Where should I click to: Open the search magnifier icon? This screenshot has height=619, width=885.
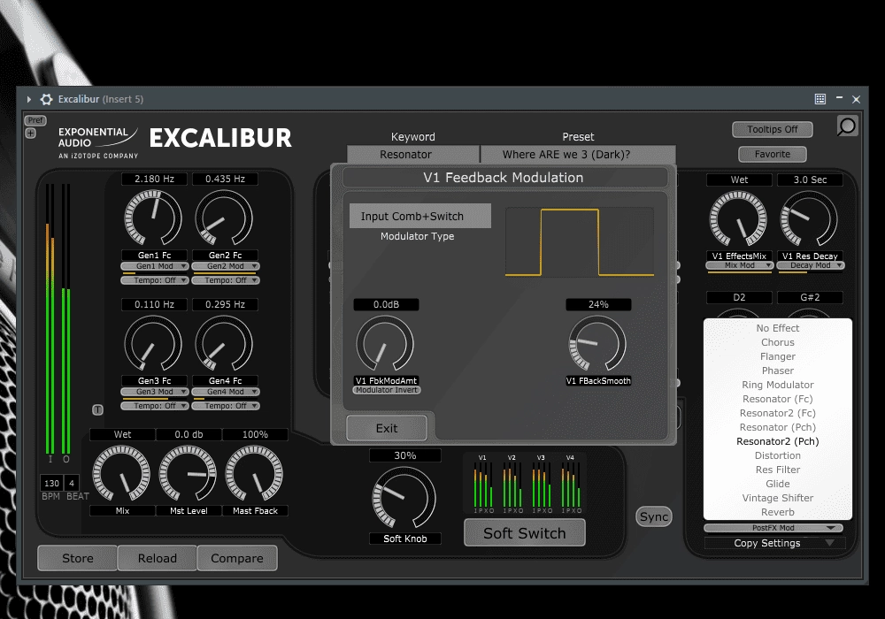847,126
